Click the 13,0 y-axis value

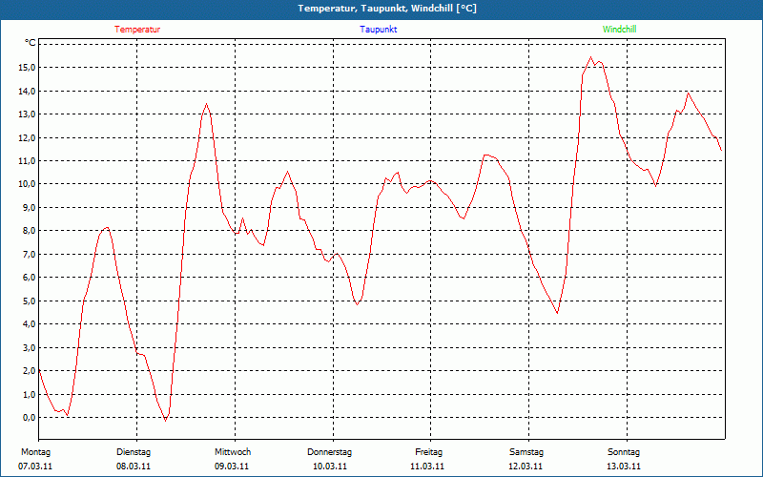pyautogui.click(x=27, y=114)
